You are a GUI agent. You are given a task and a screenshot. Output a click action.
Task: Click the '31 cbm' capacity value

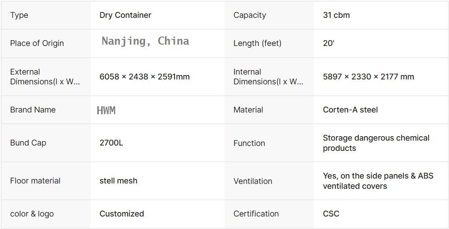[x=336, y=15]
